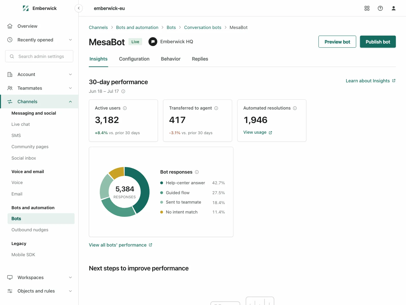Expand the Workspaces section chevron
Viewport: 406px width, 305px height.
click(71, 278)
